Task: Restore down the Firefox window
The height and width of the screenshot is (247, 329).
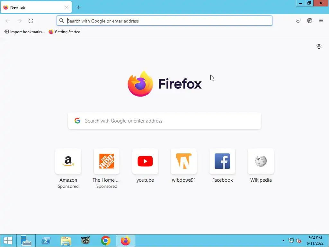Action: [309, 3]
